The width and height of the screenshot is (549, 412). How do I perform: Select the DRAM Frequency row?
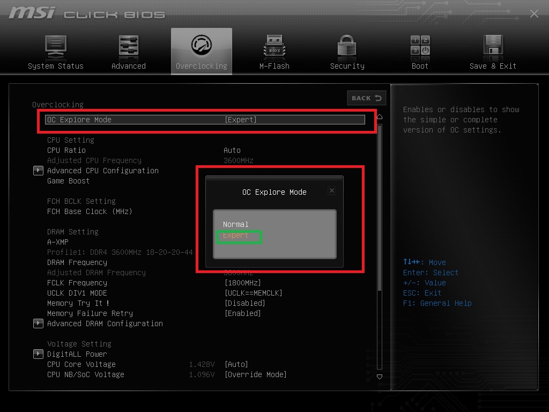[77, 262]
